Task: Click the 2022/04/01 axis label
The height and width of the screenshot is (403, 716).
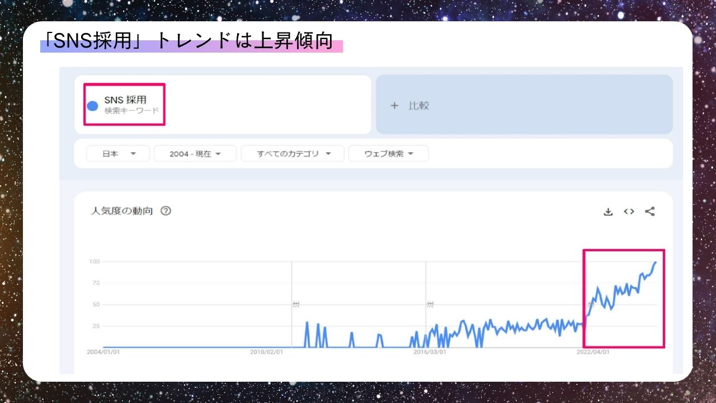Action: (593, 352)
